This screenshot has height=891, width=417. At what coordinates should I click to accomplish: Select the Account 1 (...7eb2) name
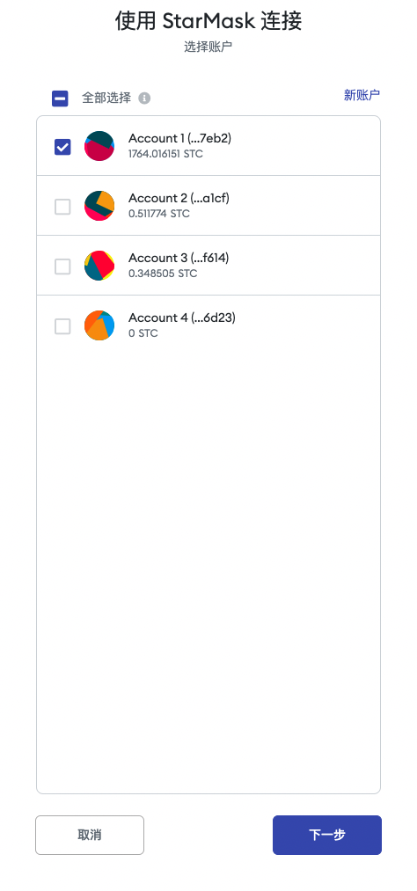click(x=180, y=138)
